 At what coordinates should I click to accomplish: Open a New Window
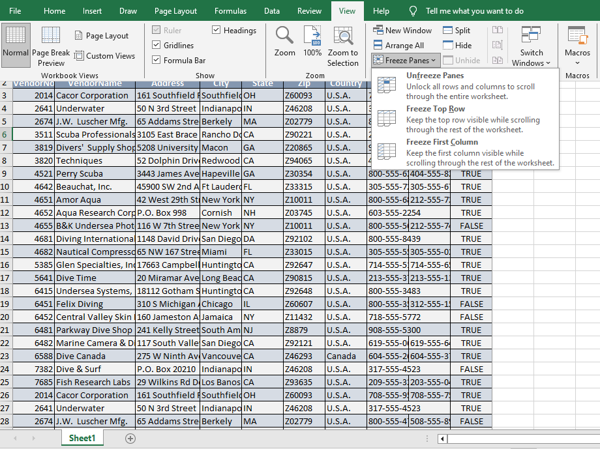tap(402, 30)
